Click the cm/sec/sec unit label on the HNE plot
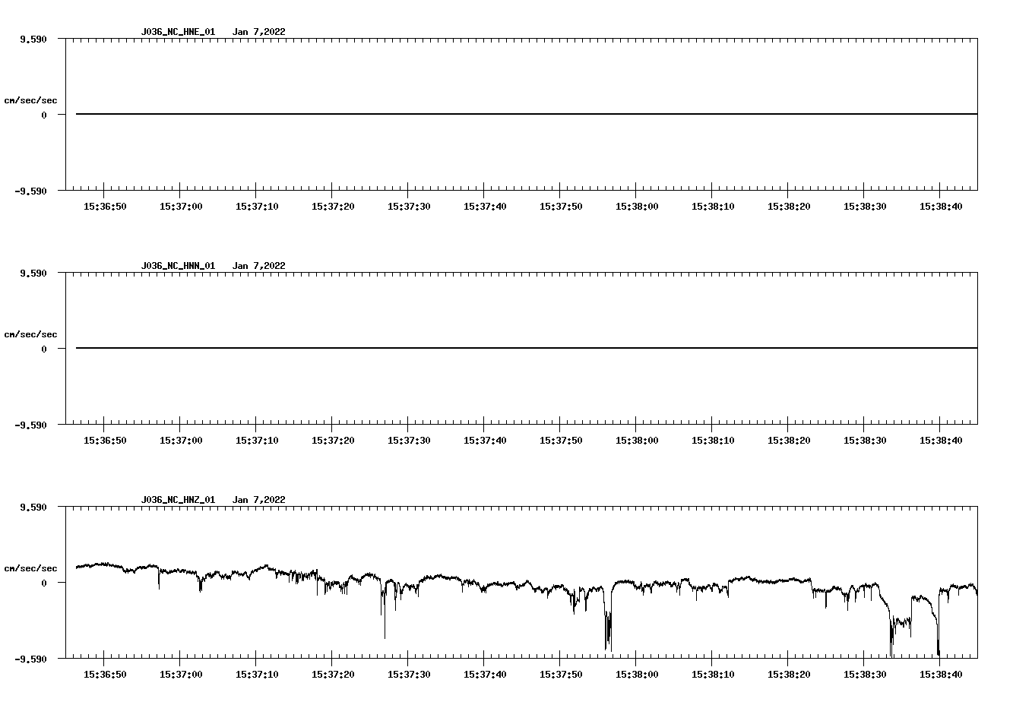This screenshot has height=702, width=1032. click(30, 100)
